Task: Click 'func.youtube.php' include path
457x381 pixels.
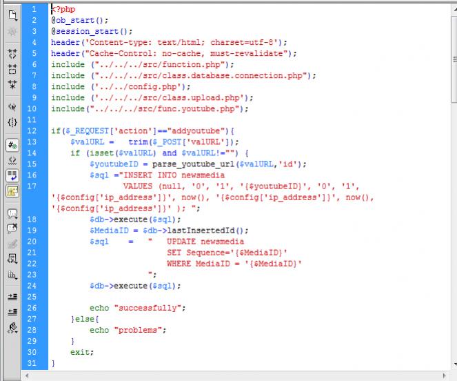Action: pos(196,109)
